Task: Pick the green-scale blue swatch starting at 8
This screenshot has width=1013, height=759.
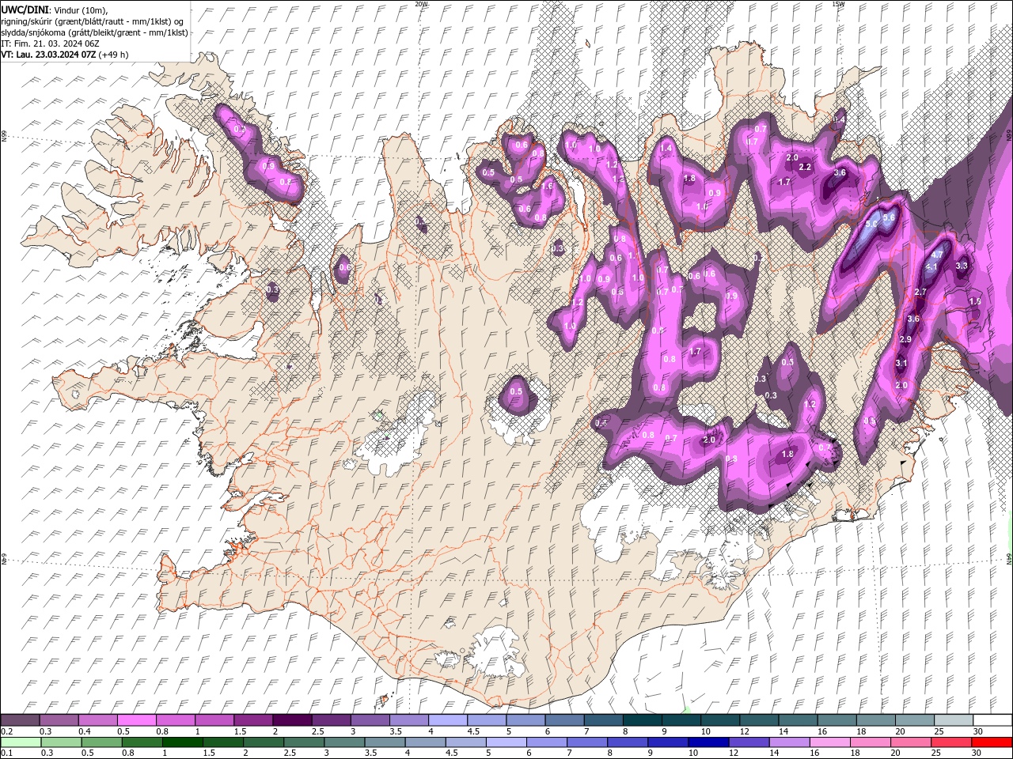Action: pyautogui.click(x=627, y=742)
